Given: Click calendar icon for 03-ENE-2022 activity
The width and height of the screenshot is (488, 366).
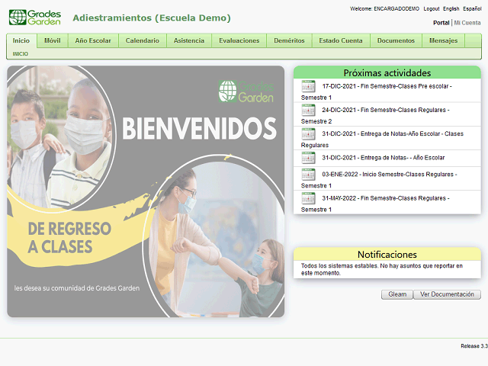Looking at the screenshot, I should 308,175.
